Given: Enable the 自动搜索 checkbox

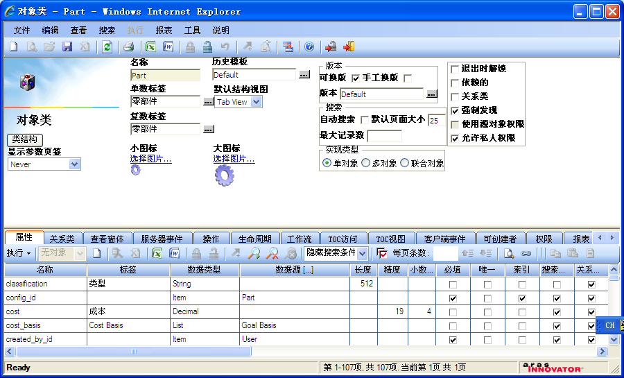Looking at the screenshot, I should pos(364,120).
